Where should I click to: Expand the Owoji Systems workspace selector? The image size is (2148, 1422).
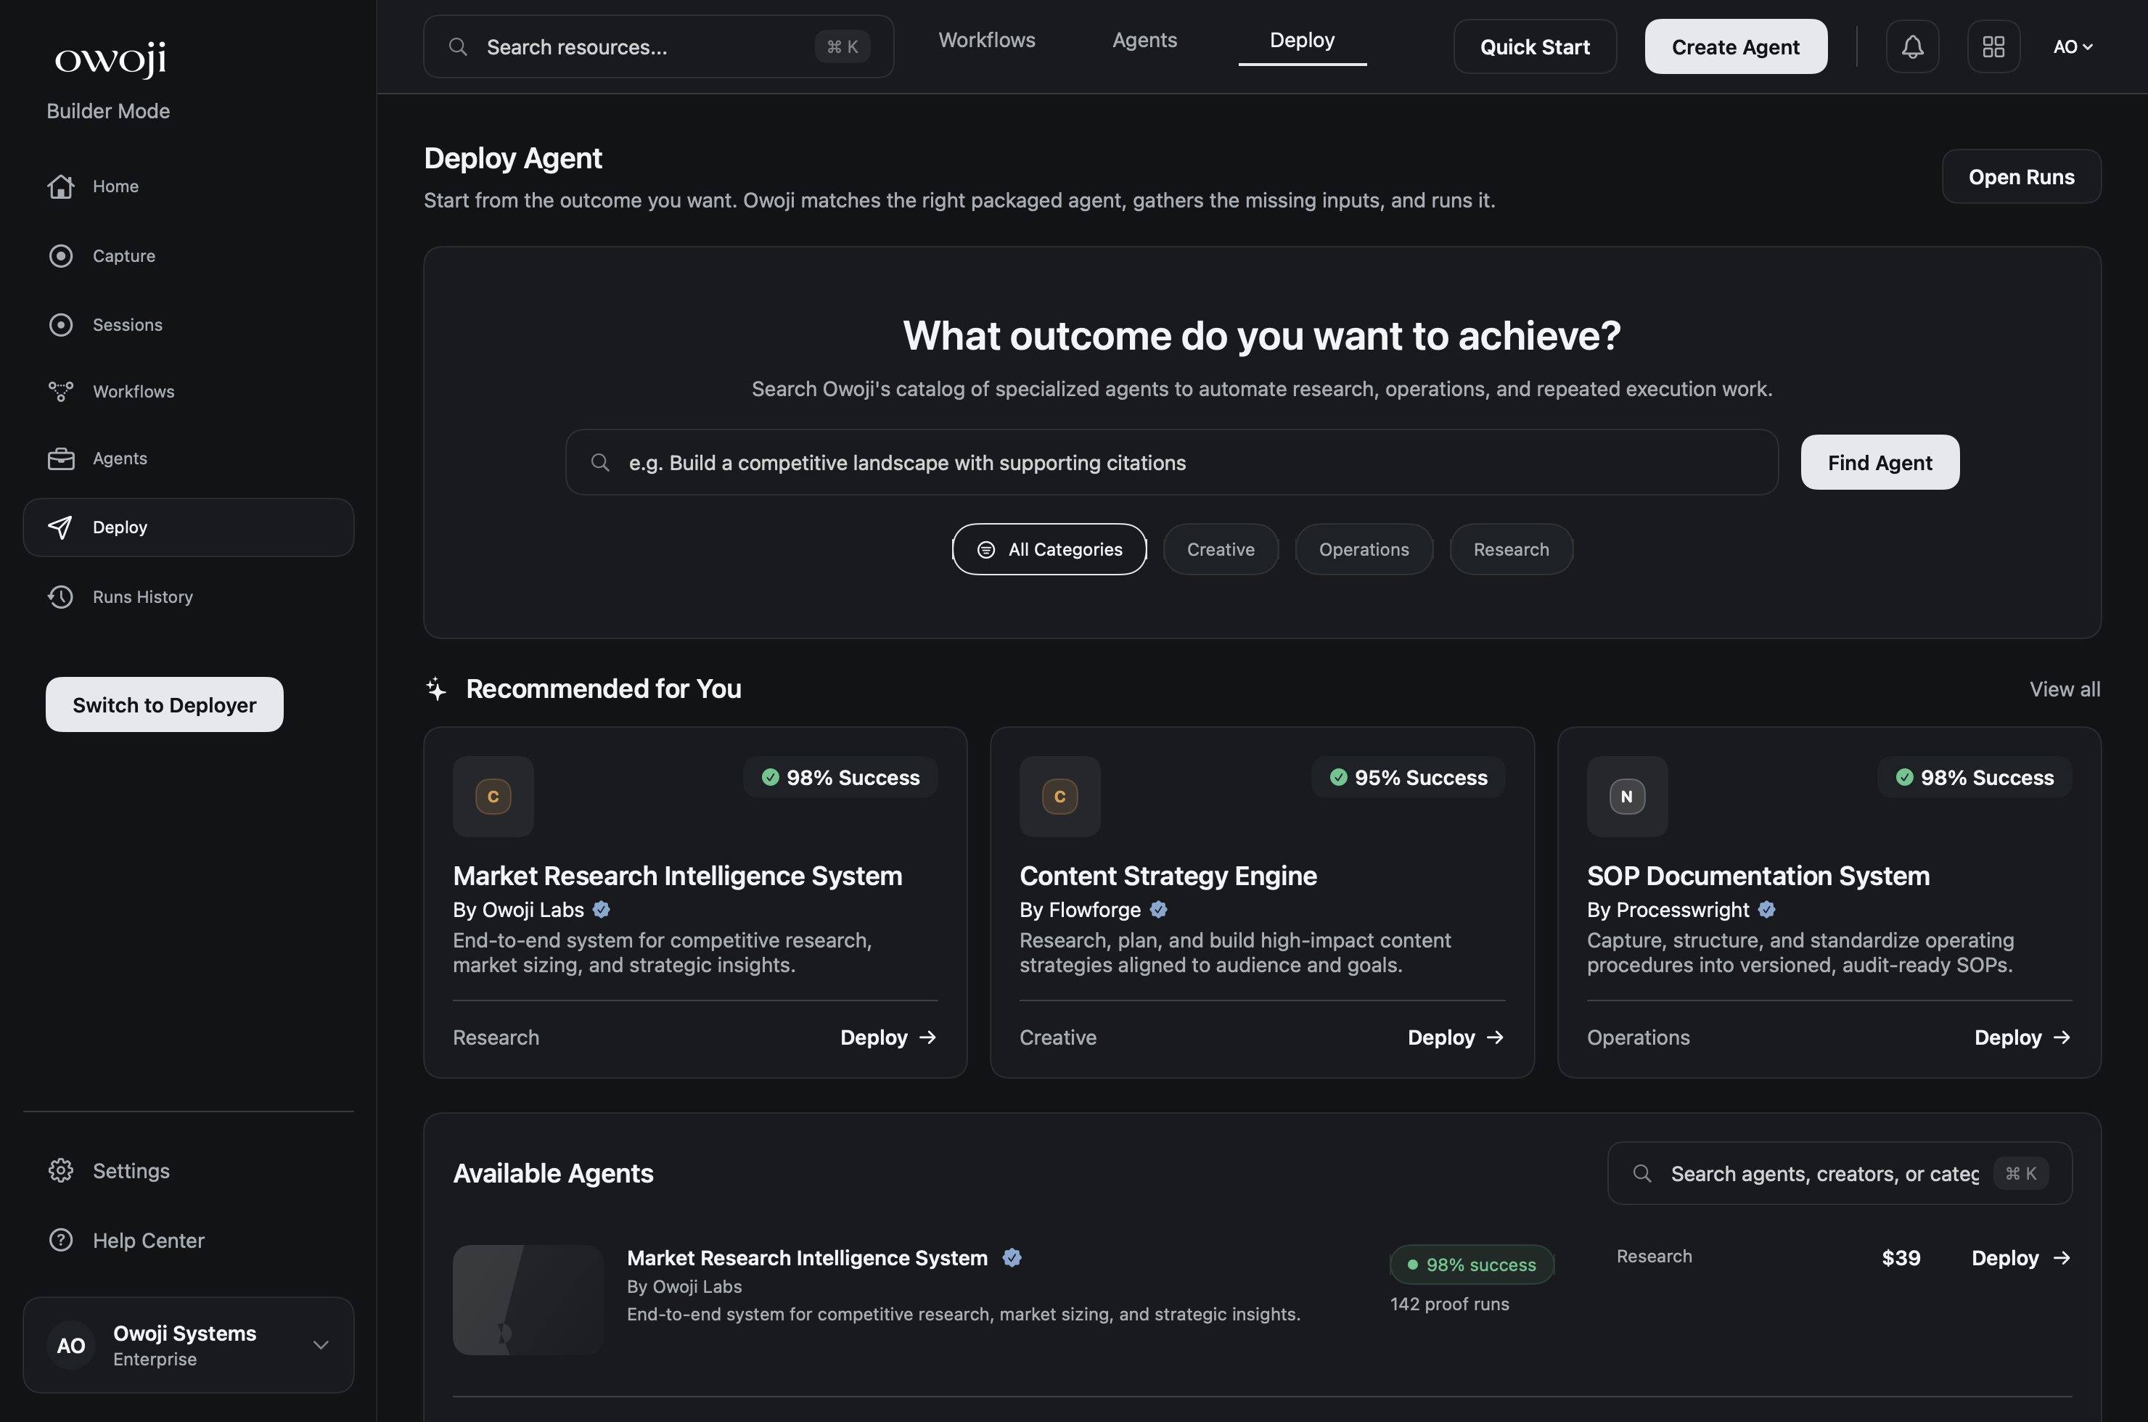click(x=320, y=1345)
